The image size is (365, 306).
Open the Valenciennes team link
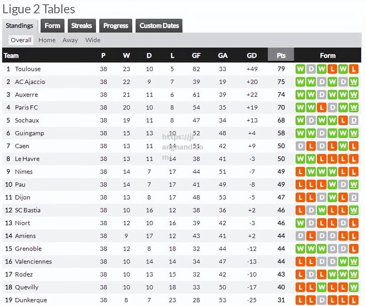33,262
